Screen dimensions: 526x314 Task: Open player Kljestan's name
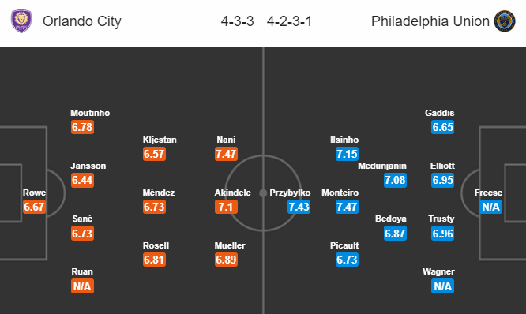coord(160,140)
